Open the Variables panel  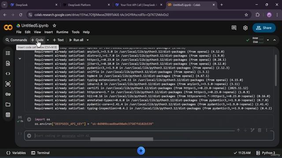click(x=16, y=153)
